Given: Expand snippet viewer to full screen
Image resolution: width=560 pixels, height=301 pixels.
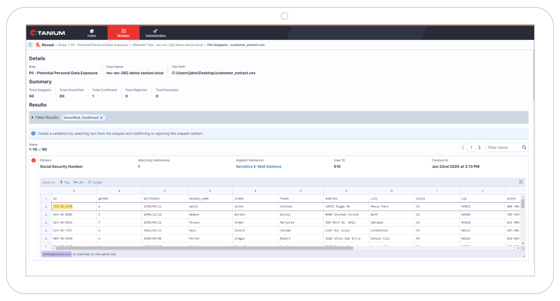Looking at the screenshot, I should (521, 182).
